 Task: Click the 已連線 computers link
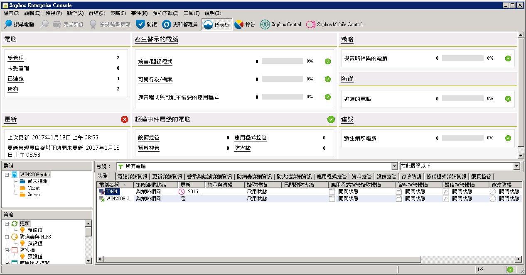click(x=16, y=79)
